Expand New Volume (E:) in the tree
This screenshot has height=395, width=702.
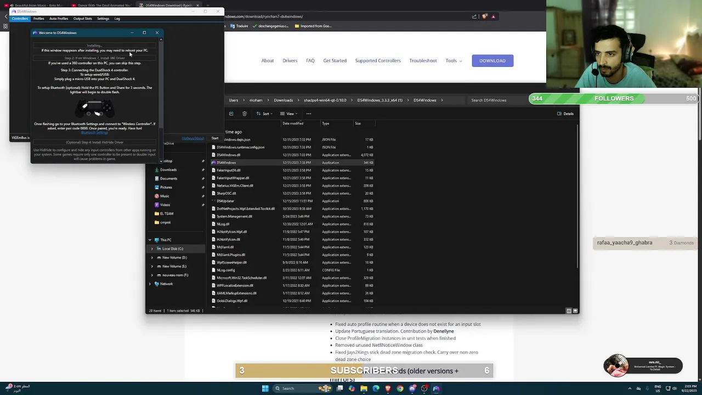tap(152, 266)
